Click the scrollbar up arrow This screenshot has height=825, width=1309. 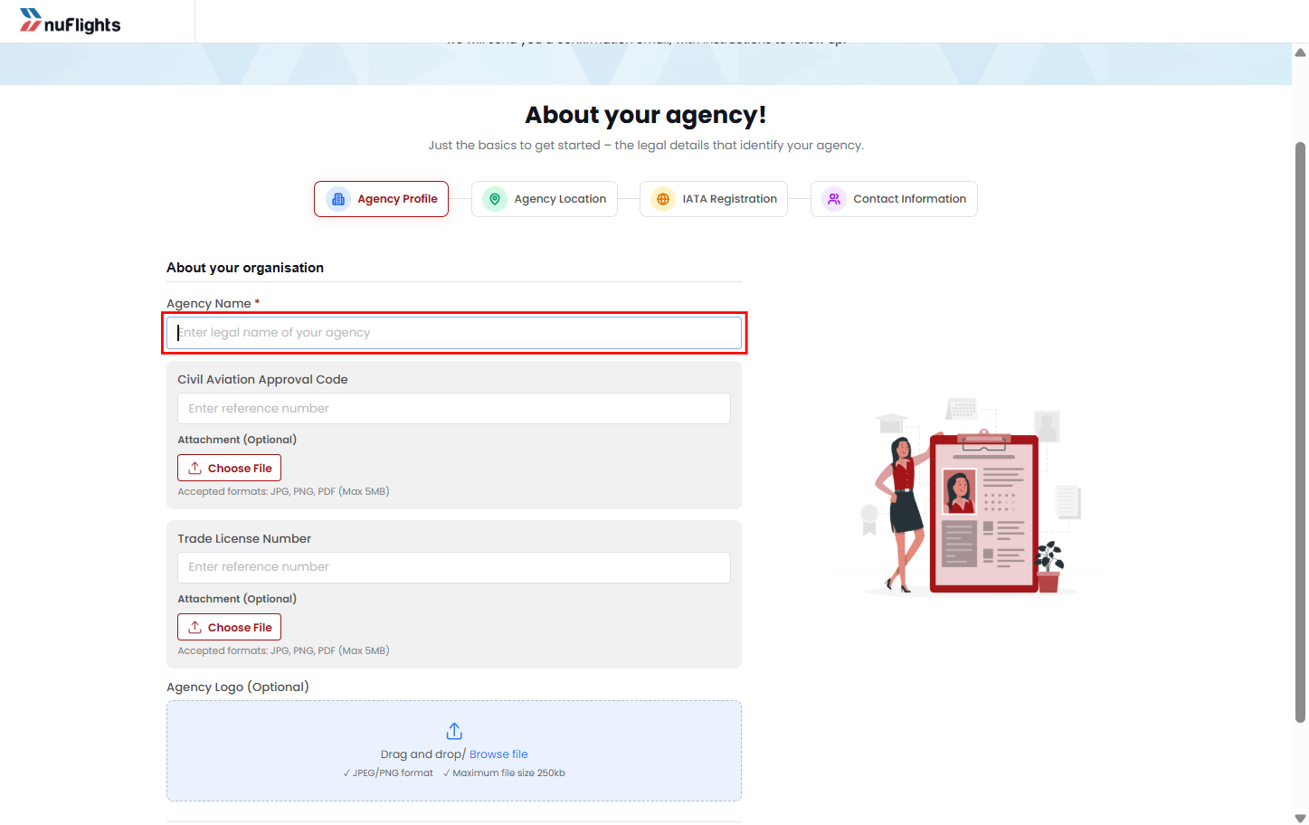[x=1301, y=52]
